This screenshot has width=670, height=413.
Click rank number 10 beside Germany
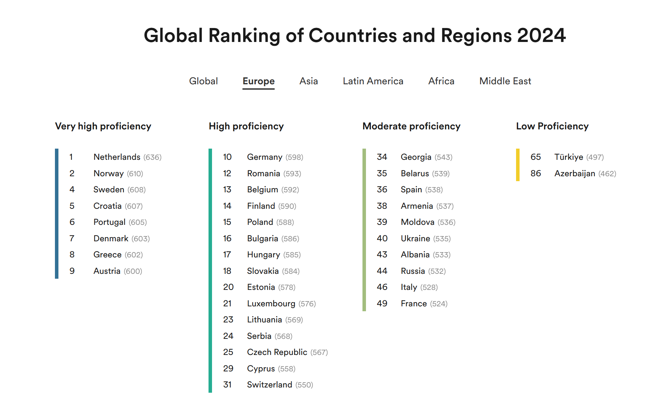227,157
